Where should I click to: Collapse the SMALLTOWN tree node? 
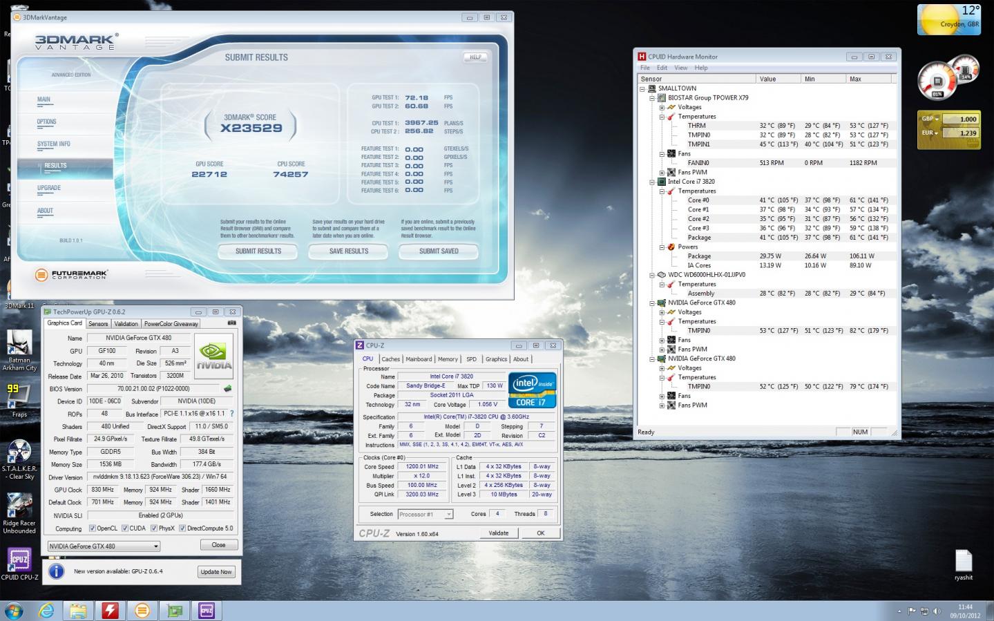pos(642,88)
